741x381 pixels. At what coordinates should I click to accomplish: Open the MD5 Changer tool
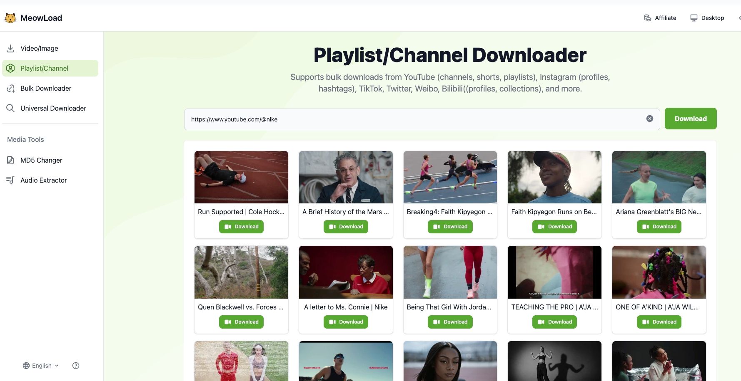pos(50,160)
